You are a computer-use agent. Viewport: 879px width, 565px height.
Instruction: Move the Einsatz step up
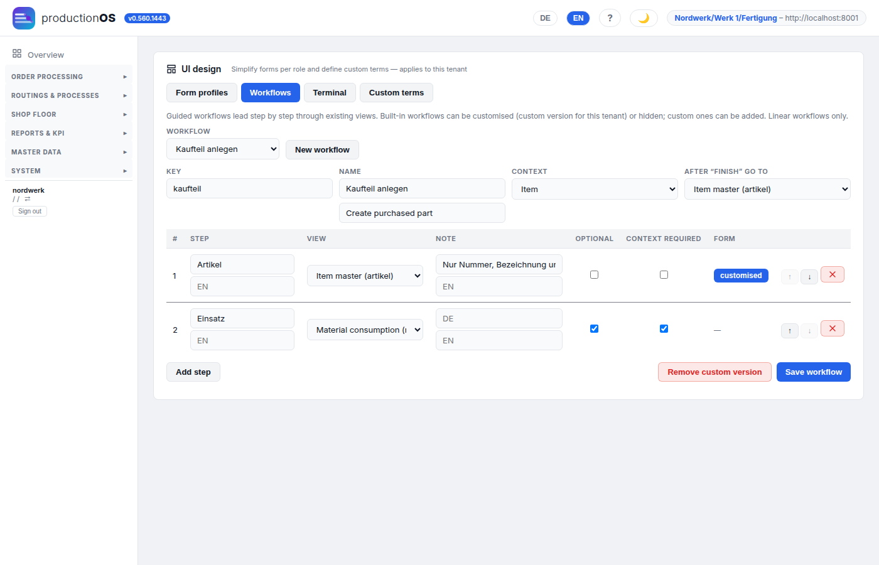[x=790, y=330]
